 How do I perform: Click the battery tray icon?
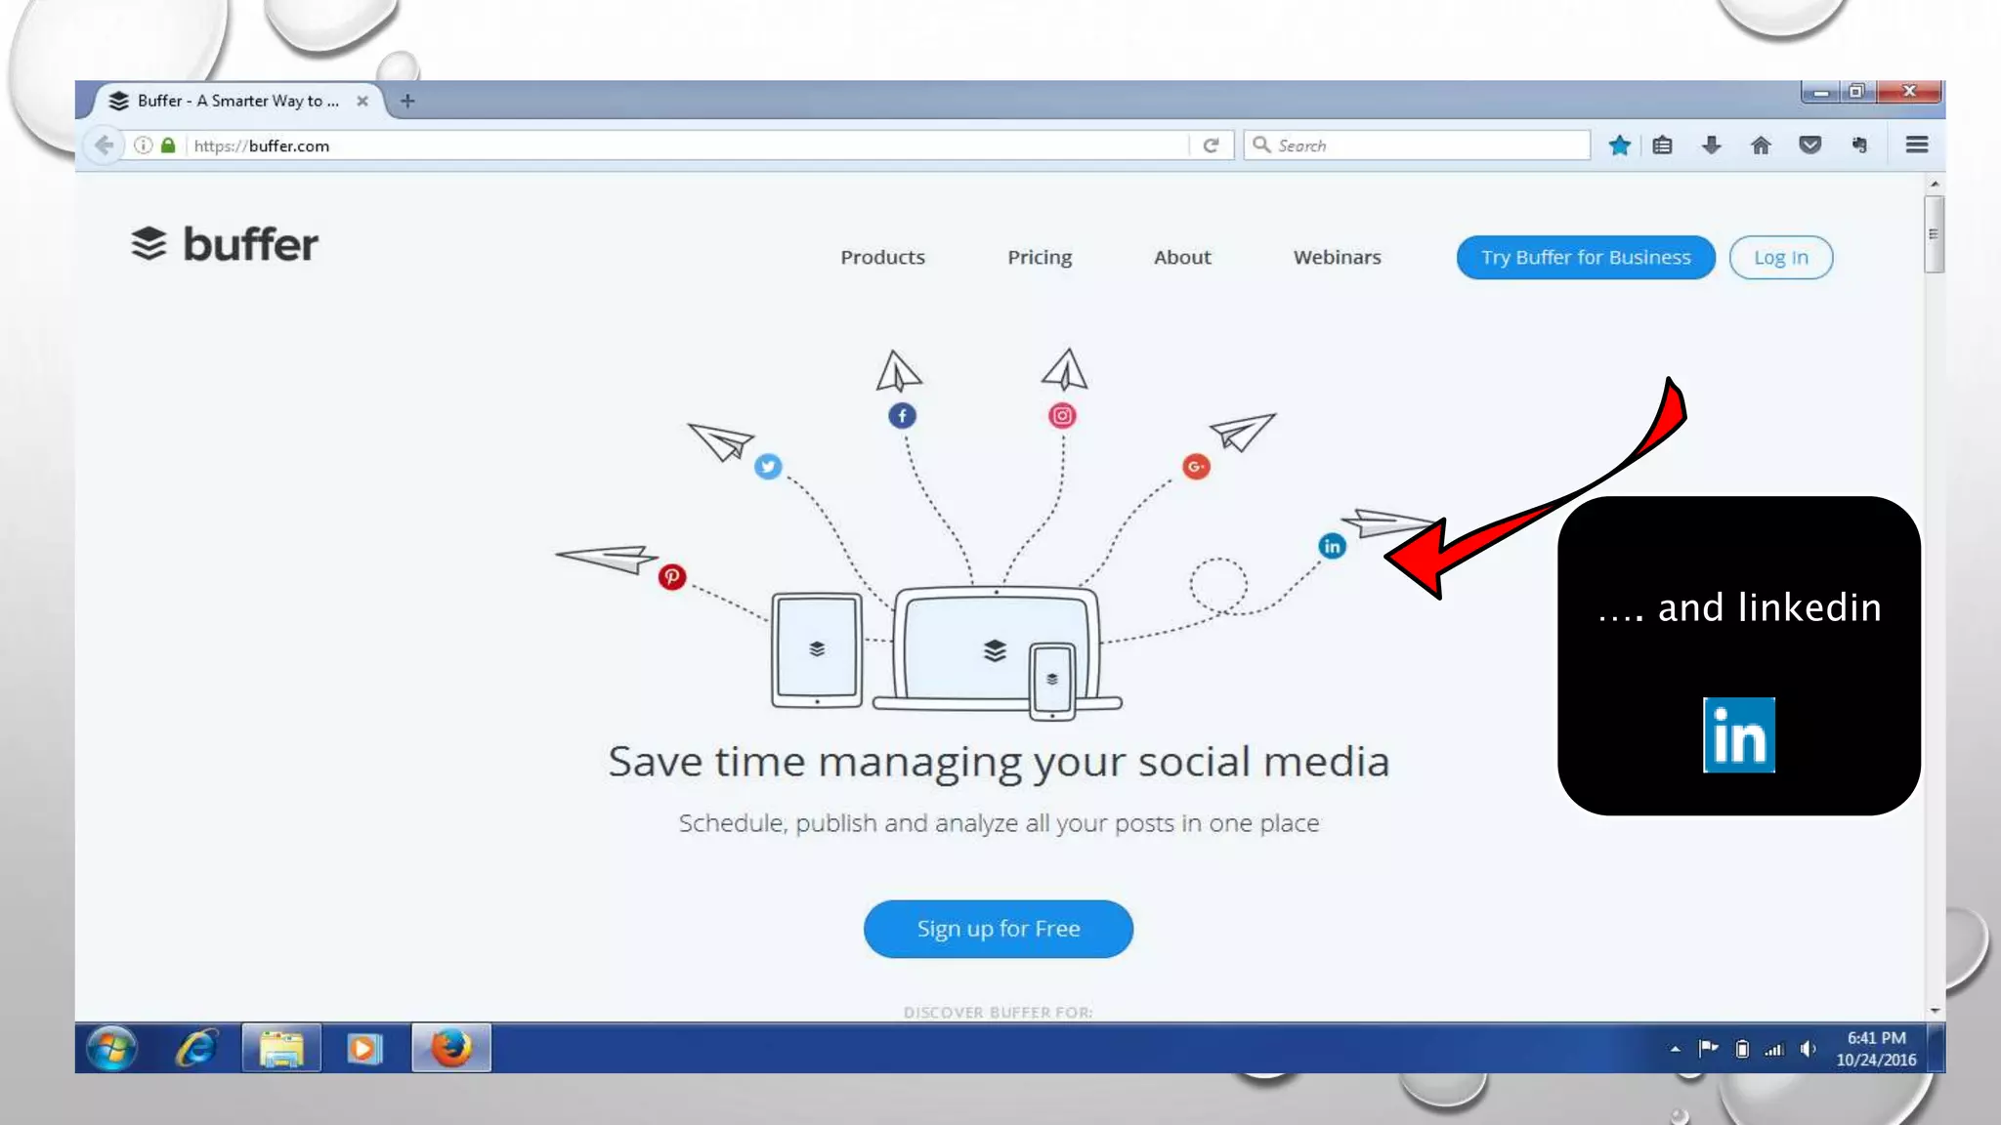[x=1742, y=1049]
